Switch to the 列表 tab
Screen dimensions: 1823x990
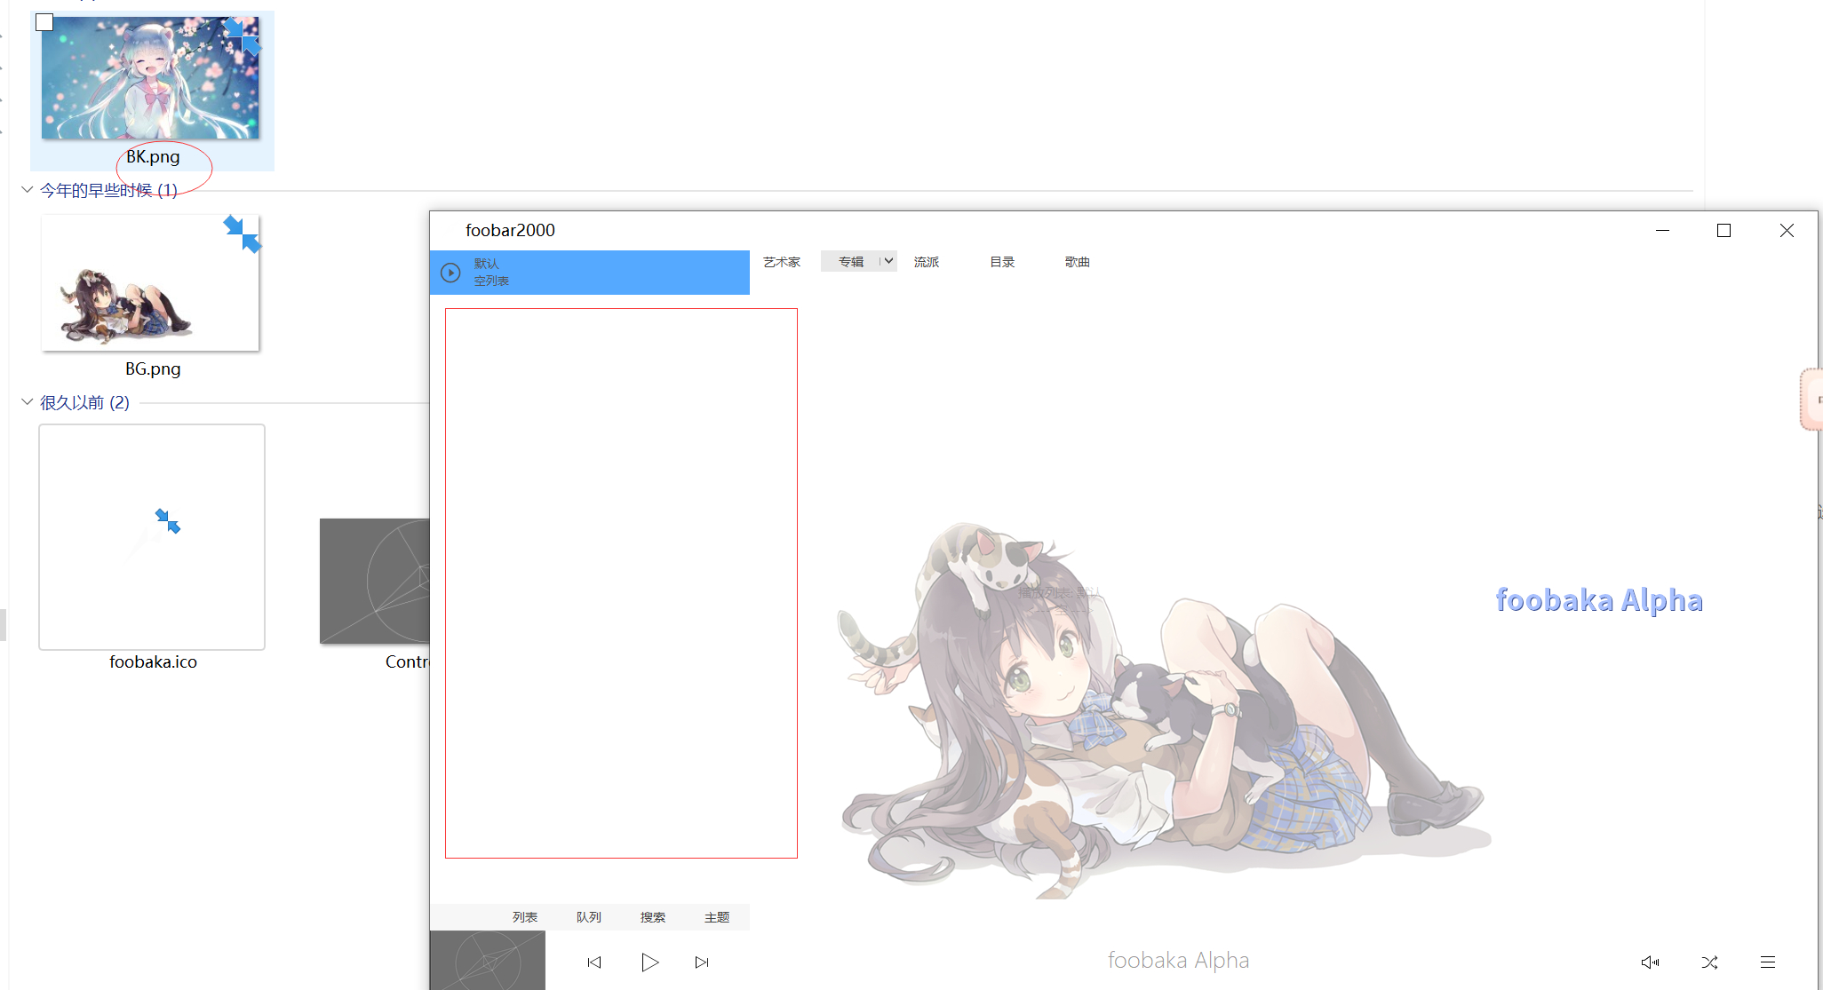point(524,917)
